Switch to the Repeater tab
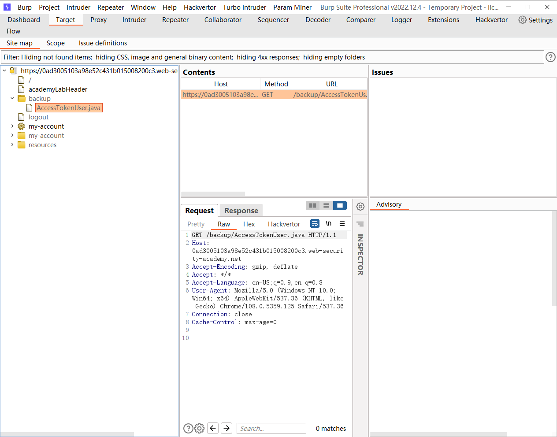The height and width of the screenshot is (437, 557). click(x=175, y=20)
